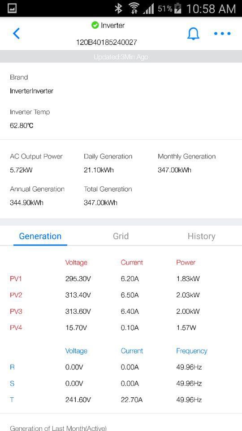Tap the battery indicator icon
The width and height of the screenshot is (242, 431).
178,9
